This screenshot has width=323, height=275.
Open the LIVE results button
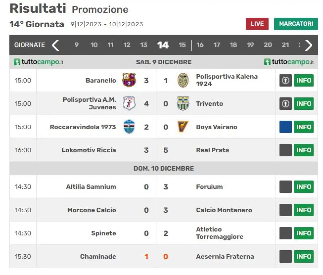pyautogui.click(x=257, y=24)
